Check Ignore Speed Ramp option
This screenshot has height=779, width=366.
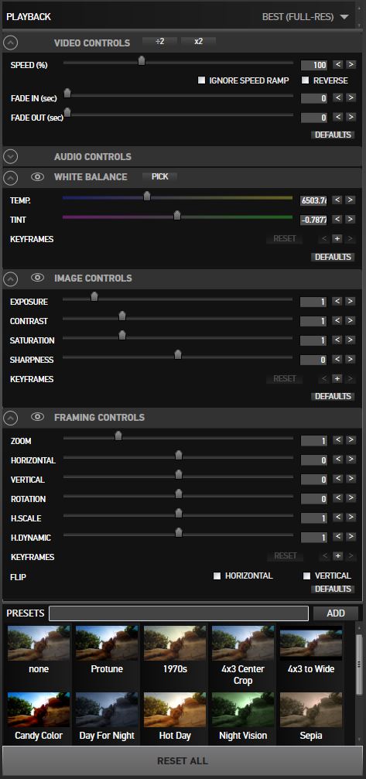(x=201, y=80)
